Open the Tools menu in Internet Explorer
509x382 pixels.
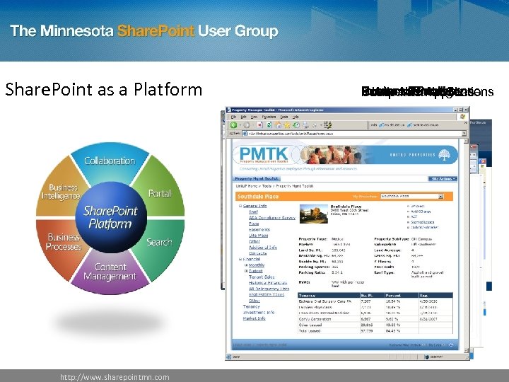click(x=284, y=117)
